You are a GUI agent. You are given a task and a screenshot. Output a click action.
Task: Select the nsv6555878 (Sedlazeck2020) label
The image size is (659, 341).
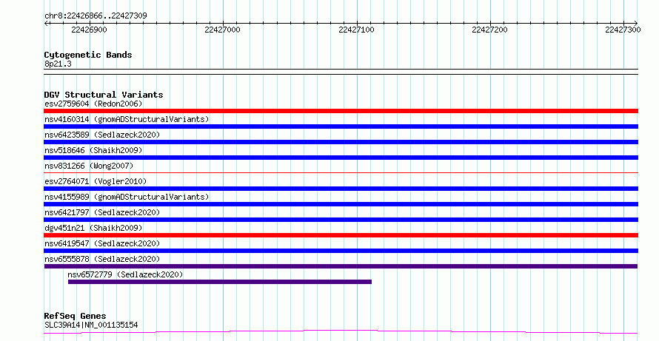coord(102,259)
